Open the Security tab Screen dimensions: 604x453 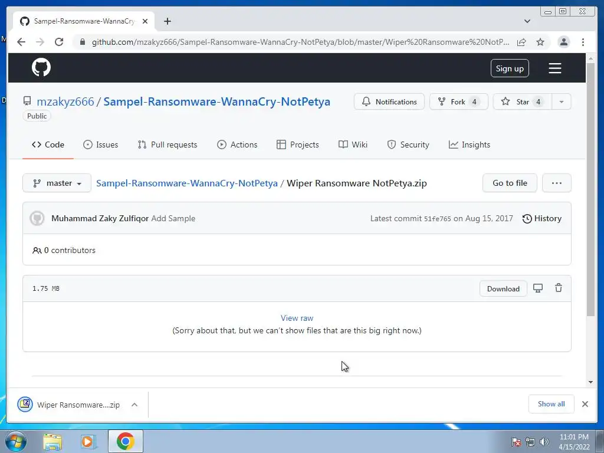click(x=408, y=145)
